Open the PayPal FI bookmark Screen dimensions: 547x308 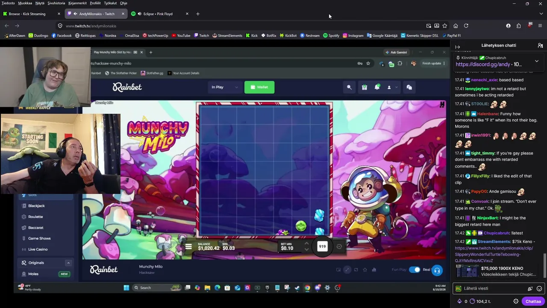click(451, 36)
